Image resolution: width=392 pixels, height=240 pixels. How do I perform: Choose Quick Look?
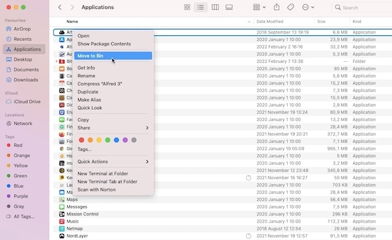point(113,108)
